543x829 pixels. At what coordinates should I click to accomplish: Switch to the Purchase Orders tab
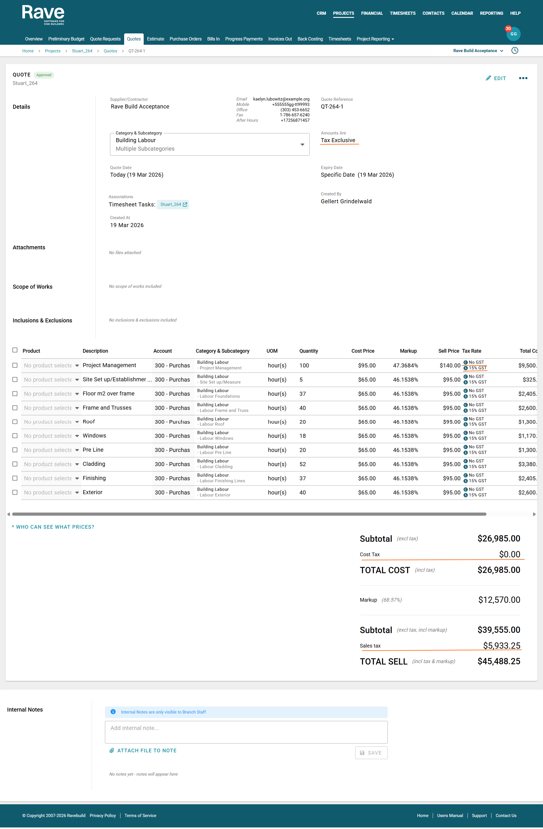pos(186,39)
